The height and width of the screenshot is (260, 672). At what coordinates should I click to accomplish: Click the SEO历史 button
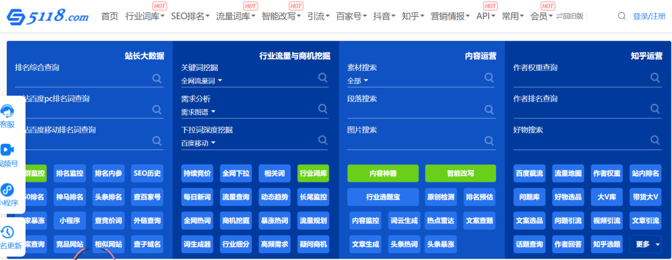147,174
